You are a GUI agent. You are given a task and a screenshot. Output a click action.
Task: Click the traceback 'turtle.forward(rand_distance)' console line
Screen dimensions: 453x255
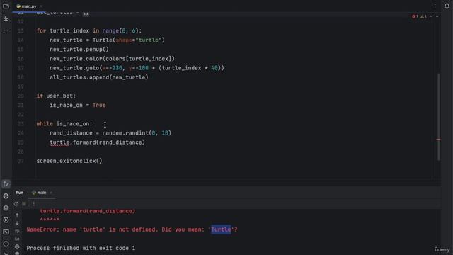87,211
